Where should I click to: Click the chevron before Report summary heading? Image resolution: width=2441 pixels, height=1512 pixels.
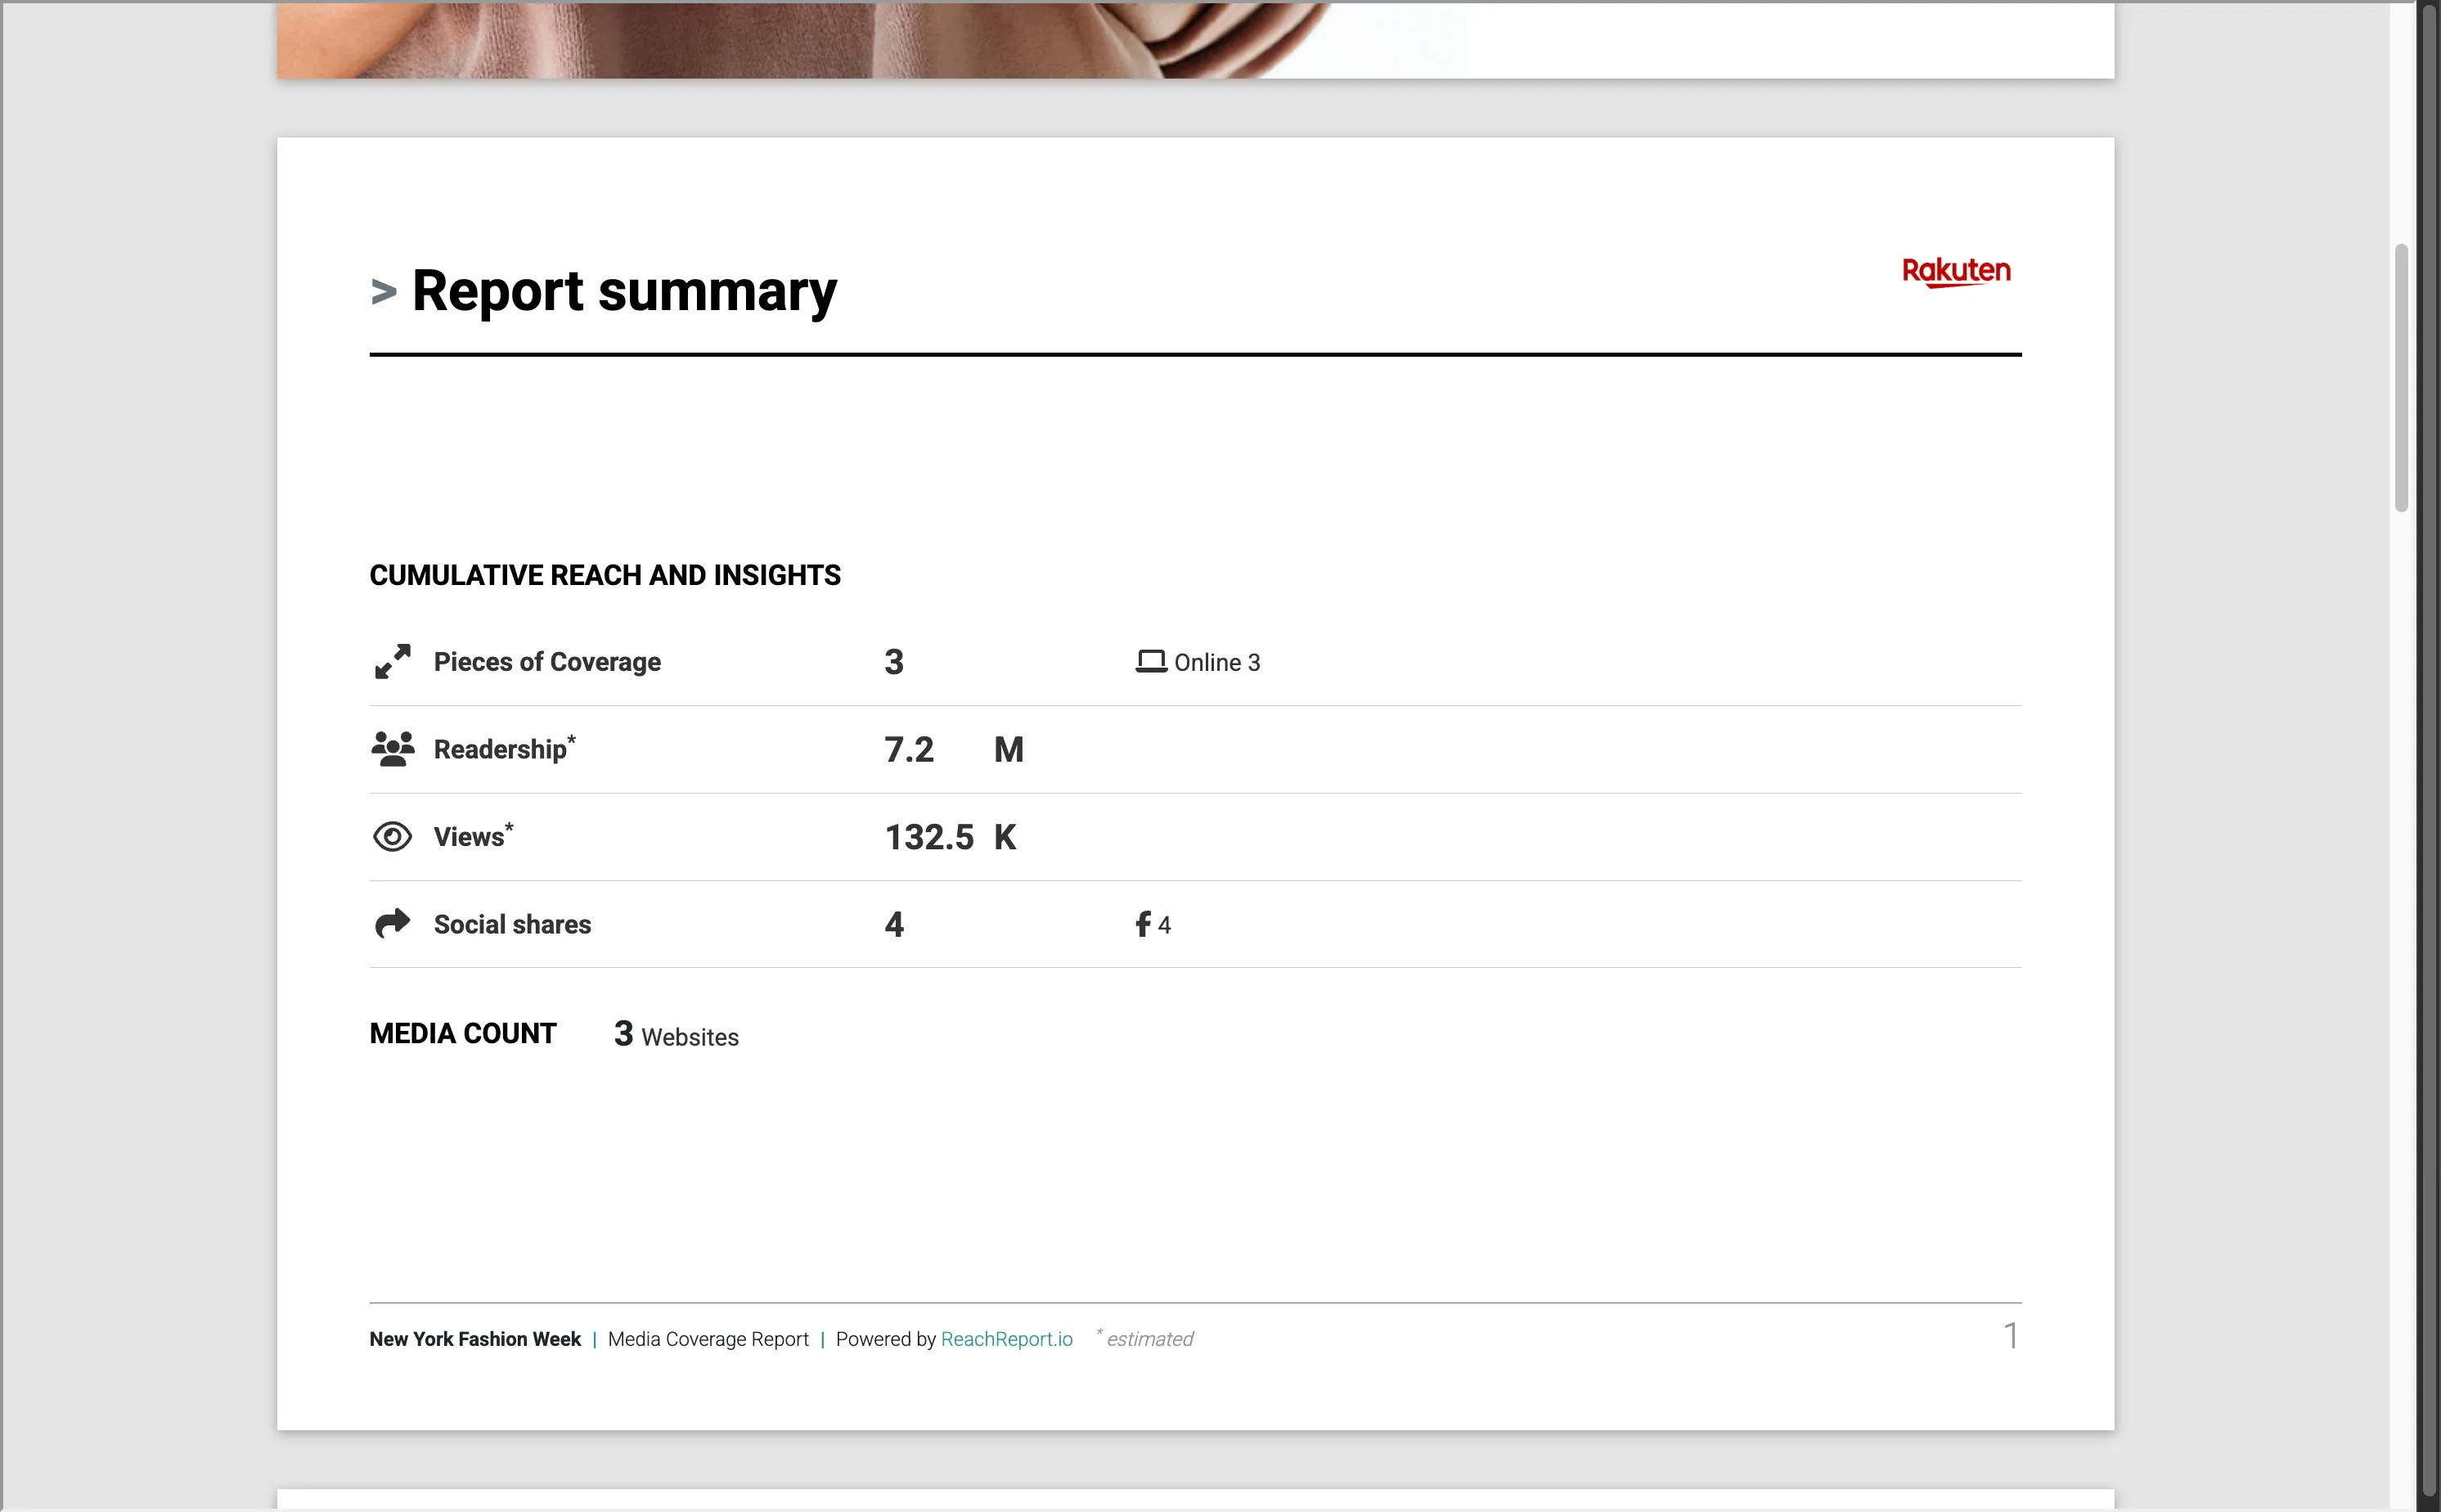[383, 292]
